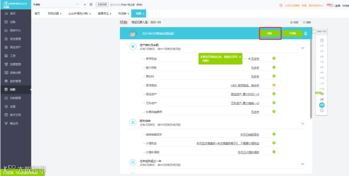Switch to the 企业所得税(A类) tab

[78, 13]
